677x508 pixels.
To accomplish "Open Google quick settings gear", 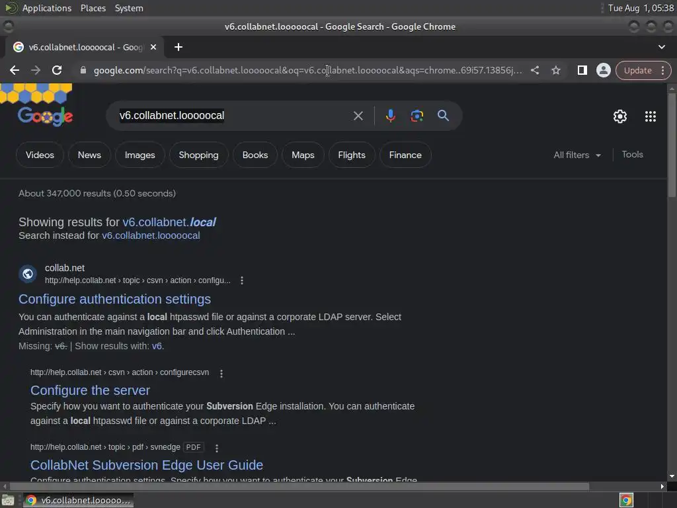I will point(620,116).
